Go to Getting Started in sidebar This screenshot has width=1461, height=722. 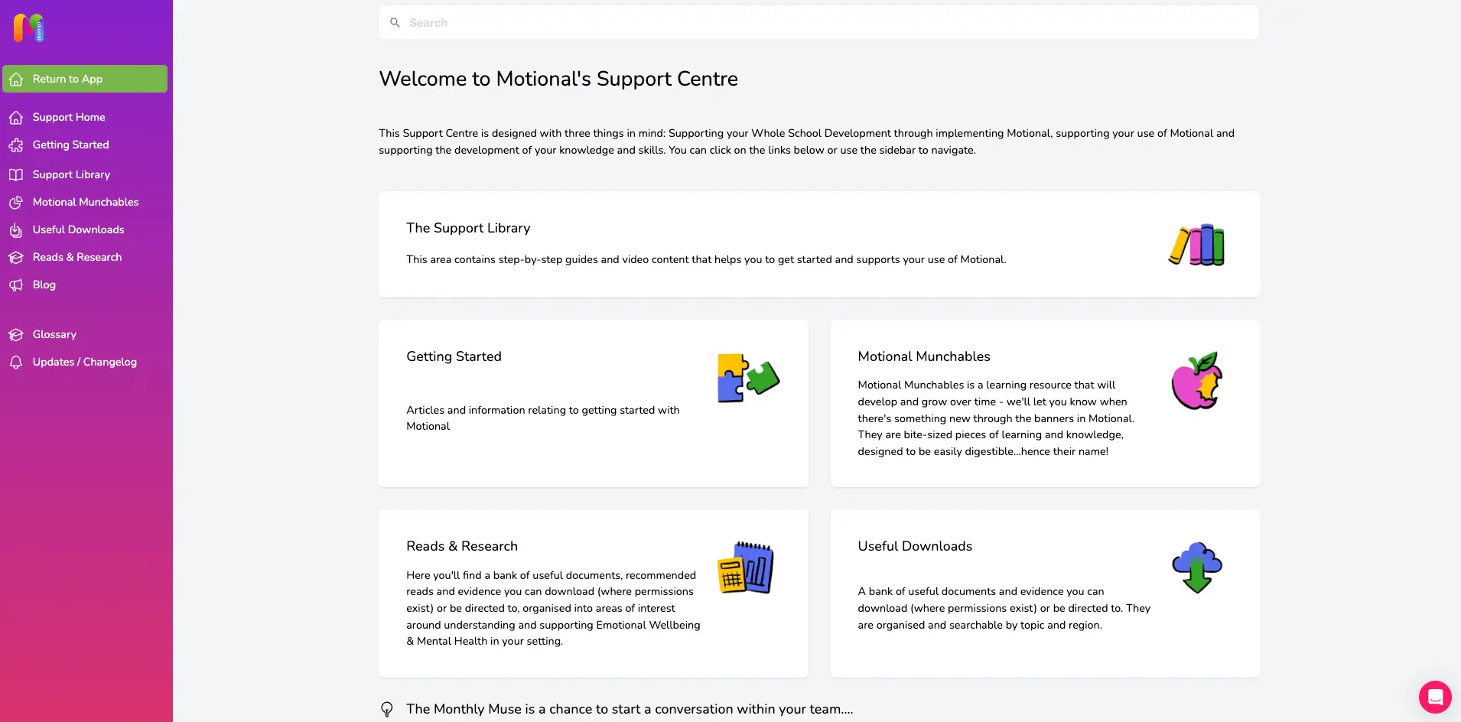pos(70,145)
